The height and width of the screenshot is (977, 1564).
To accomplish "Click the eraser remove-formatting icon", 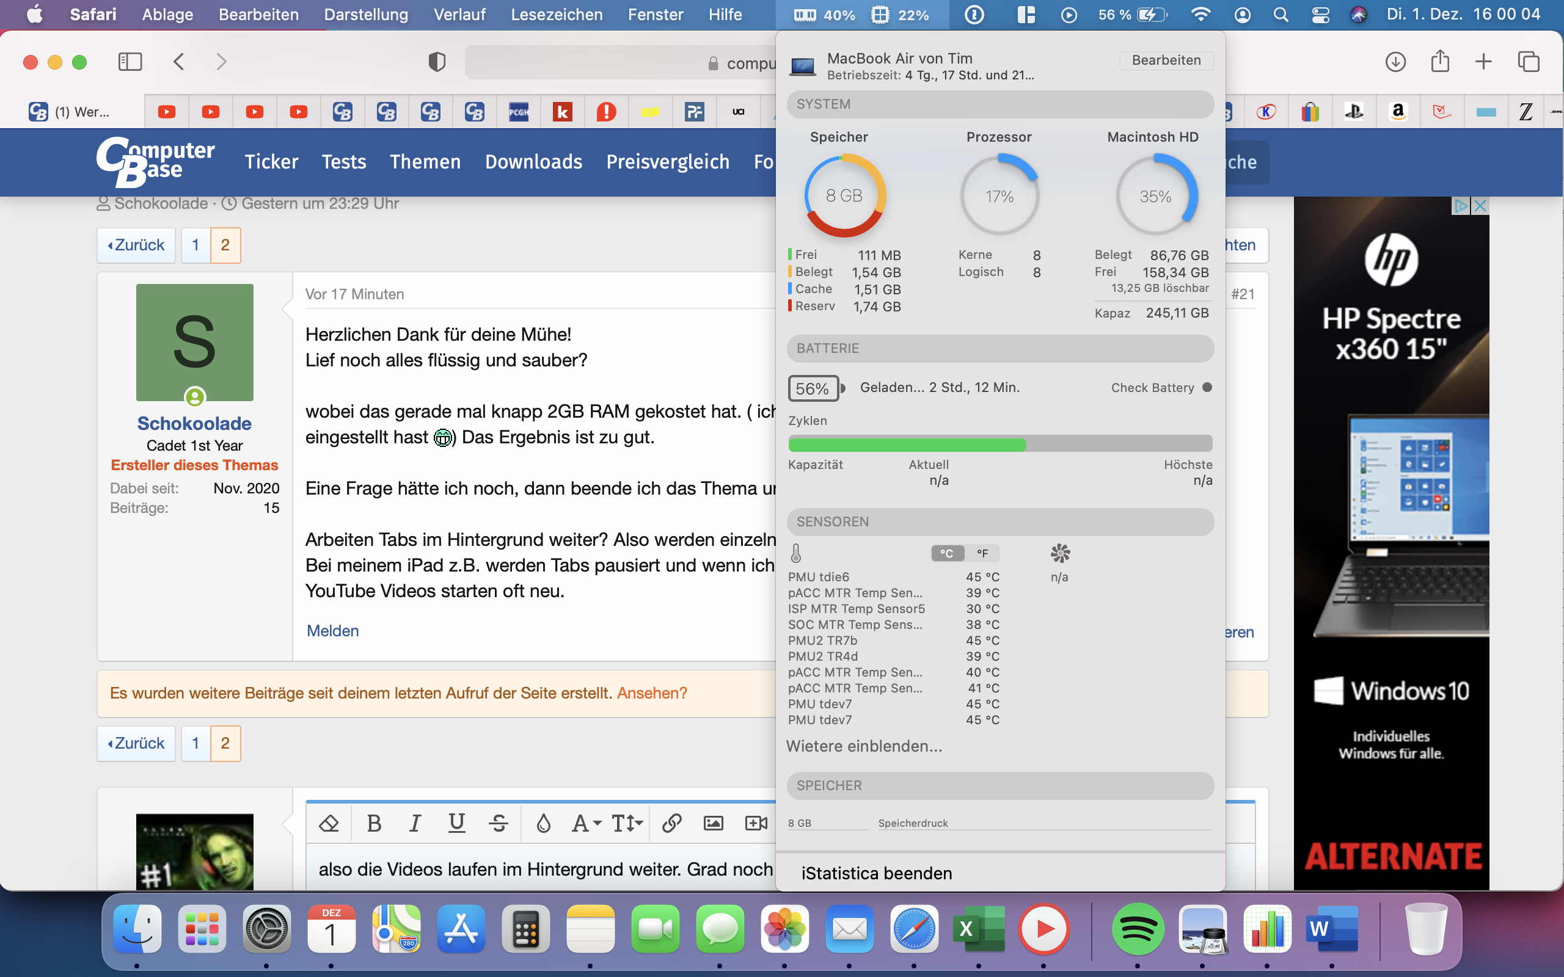I will point(329,823).
